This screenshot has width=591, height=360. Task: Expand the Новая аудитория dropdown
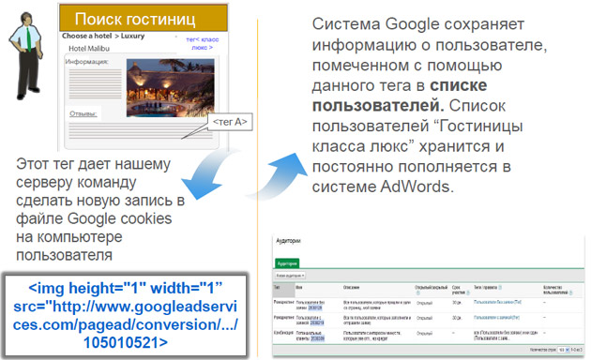tap(290, 276)
